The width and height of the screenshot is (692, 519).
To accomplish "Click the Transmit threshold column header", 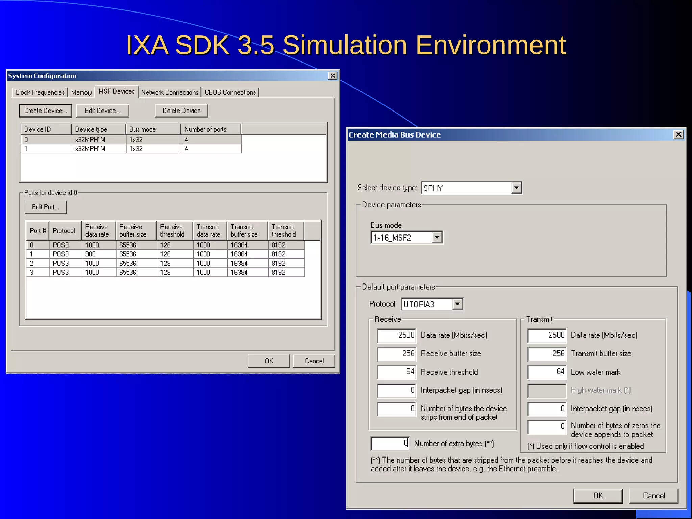I will pos(287,231).
